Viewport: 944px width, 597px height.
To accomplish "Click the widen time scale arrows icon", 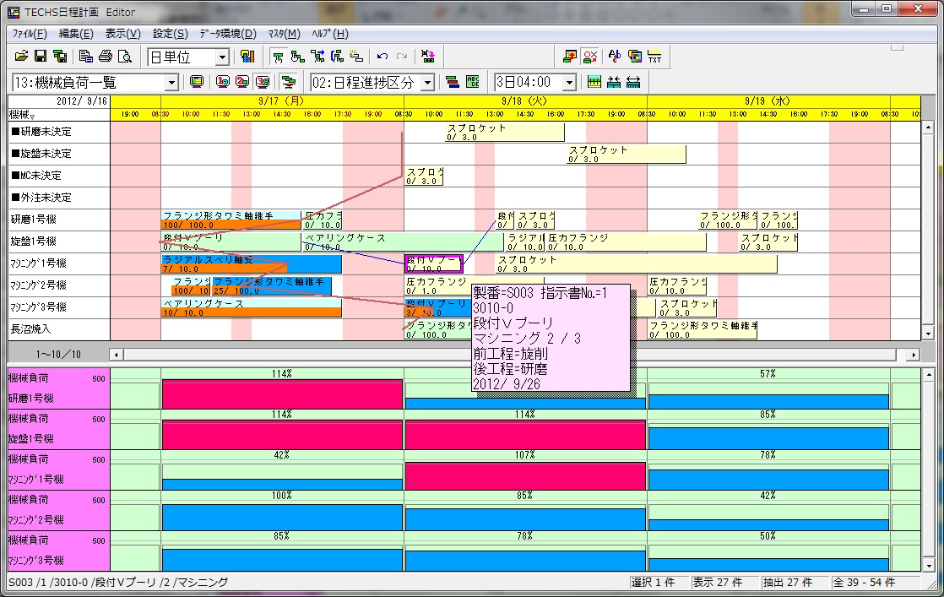I will pyautogui.click(x=634, y=82).
